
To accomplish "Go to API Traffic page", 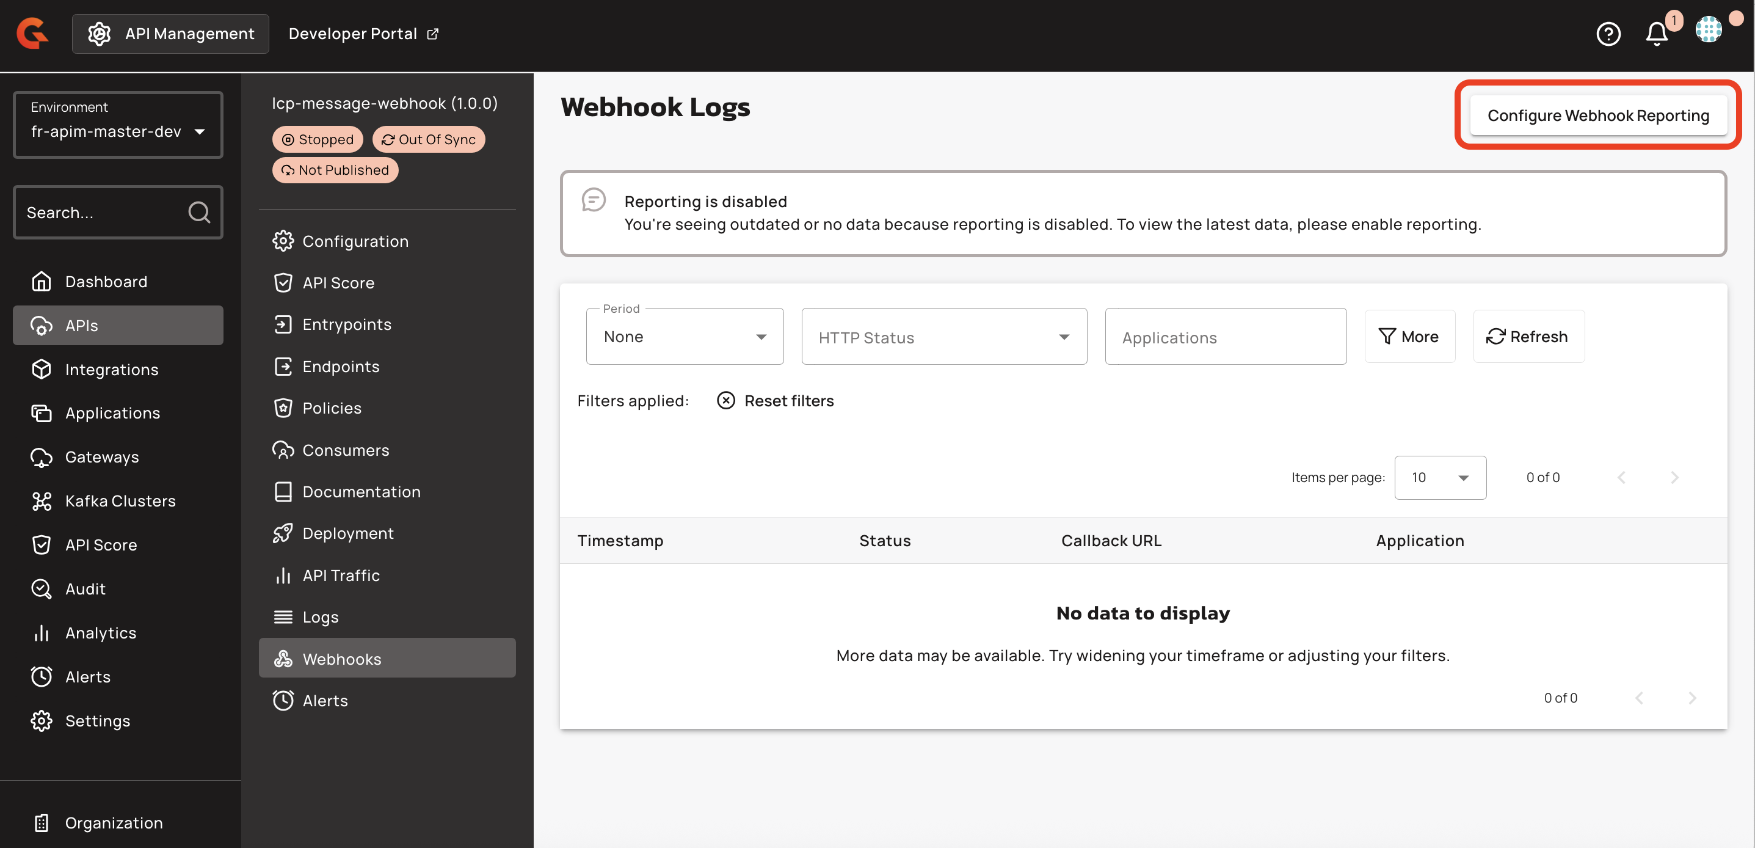I will 341,576.
